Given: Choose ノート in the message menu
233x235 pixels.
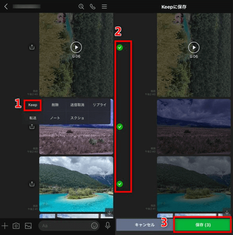Looking at the screenshot, I should point(55,118).
